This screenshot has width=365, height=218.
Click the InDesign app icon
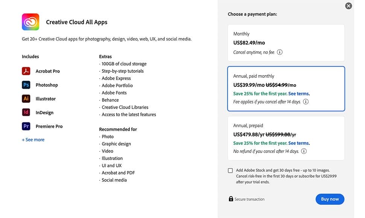tap(26, 112)
